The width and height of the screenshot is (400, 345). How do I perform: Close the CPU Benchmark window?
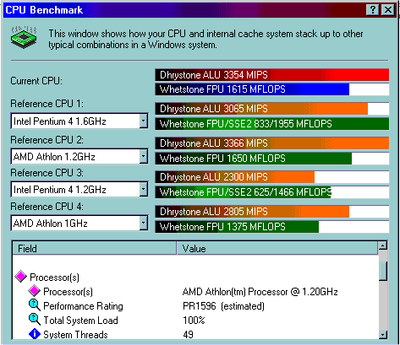[x=387, y=10]
